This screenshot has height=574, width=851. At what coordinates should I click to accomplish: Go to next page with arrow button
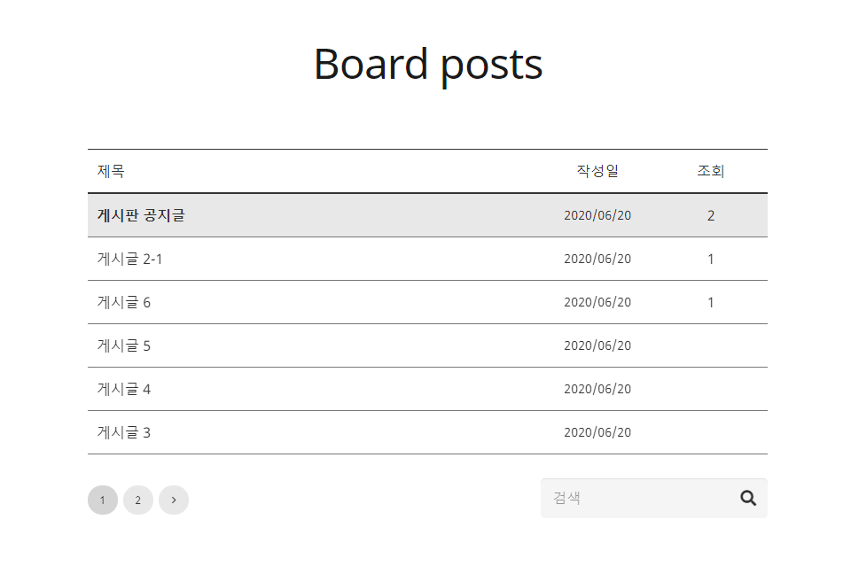(174, 500)
